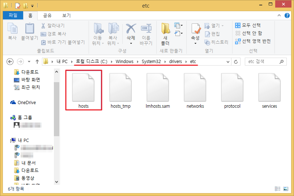Click Invert selection (선택 영역 반전)

tap(253, 41)
